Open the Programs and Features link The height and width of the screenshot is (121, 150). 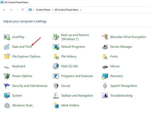[77, 76]
